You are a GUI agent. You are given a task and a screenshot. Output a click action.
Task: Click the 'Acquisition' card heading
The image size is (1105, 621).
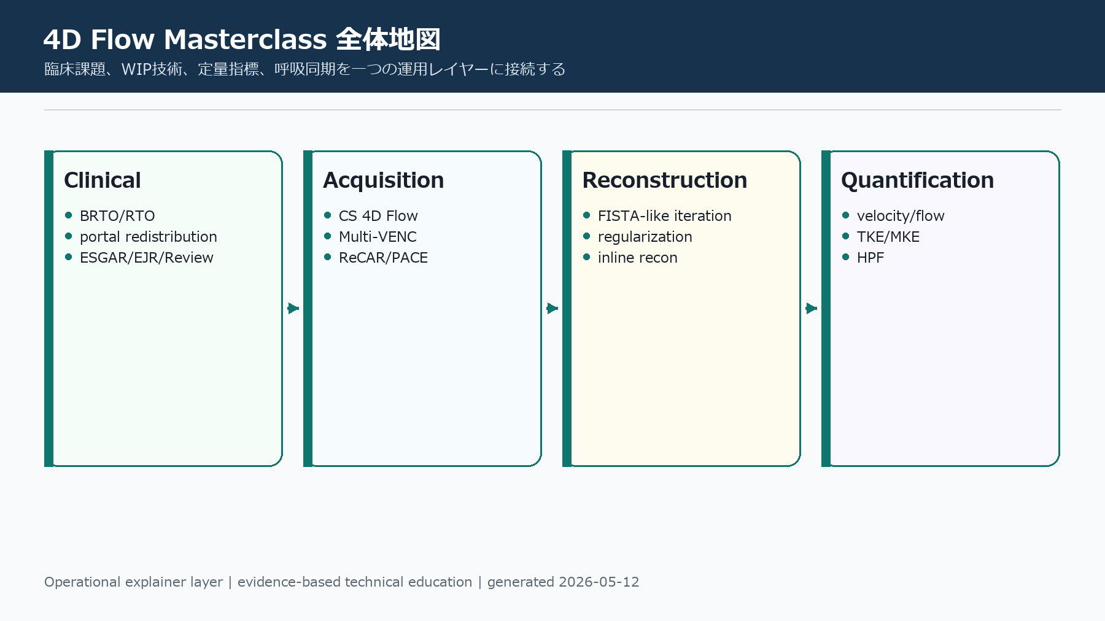pos(384,180)
